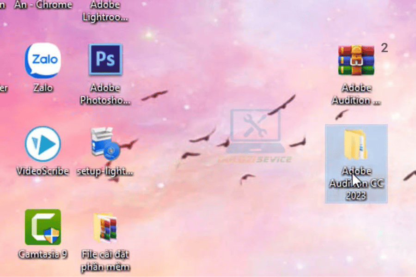The height and width of the screenshot is (277, 416).
Task: Click the laptop repair watermark logo
Action: pyautogui.click(x=255, y=135)
